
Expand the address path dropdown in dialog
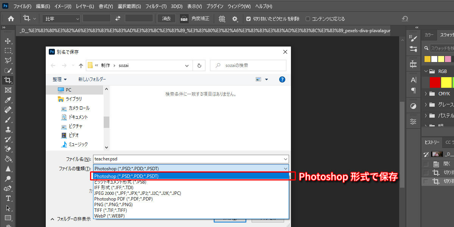coord(187,65)
